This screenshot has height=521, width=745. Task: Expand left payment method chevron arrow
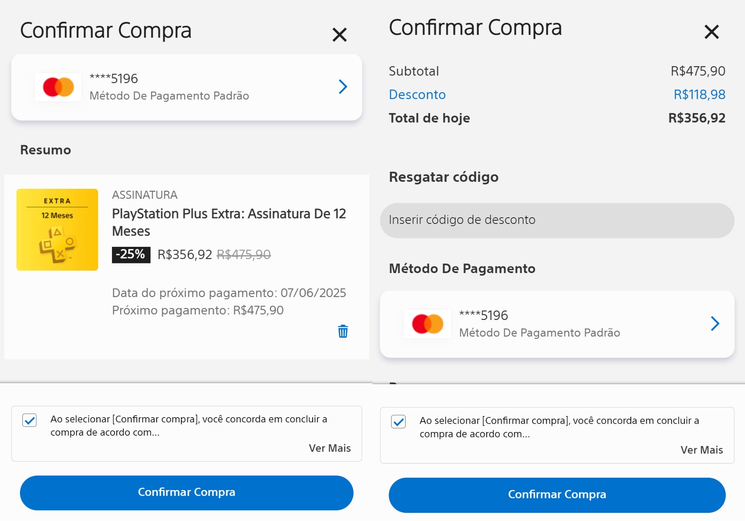343,87
